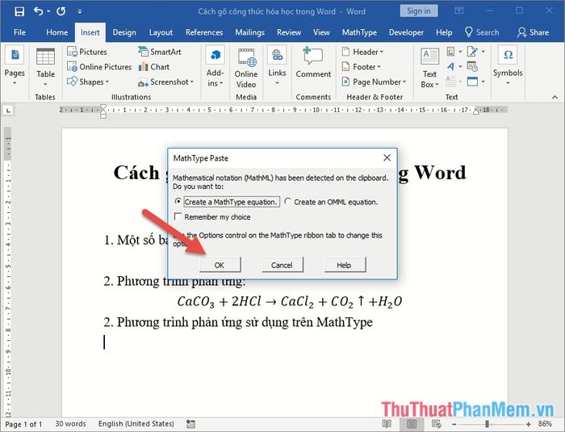Click the Search tell-me box
Screen dimensions: 565x432
[x=482, y=32]
